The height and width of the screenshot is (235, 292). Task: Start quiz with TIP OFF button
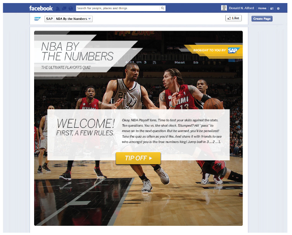click(x=138, y=158)
